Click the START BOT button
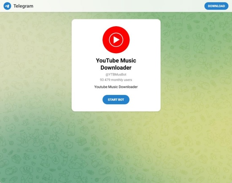The height and width of the screenshot is (183, 232). [116, 100]
